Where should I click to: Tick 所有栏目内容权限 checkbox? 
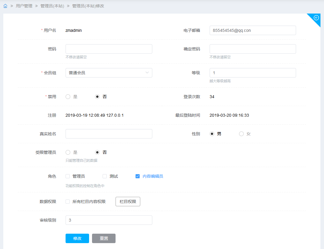[x=68, y=202]
